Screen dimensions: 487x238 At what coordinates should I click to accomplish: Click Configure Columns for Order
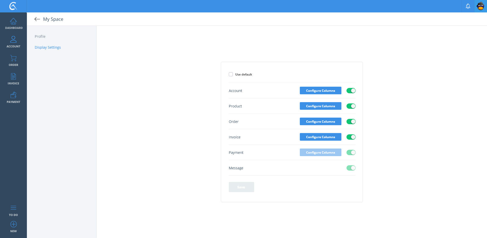tap(320, 122)
